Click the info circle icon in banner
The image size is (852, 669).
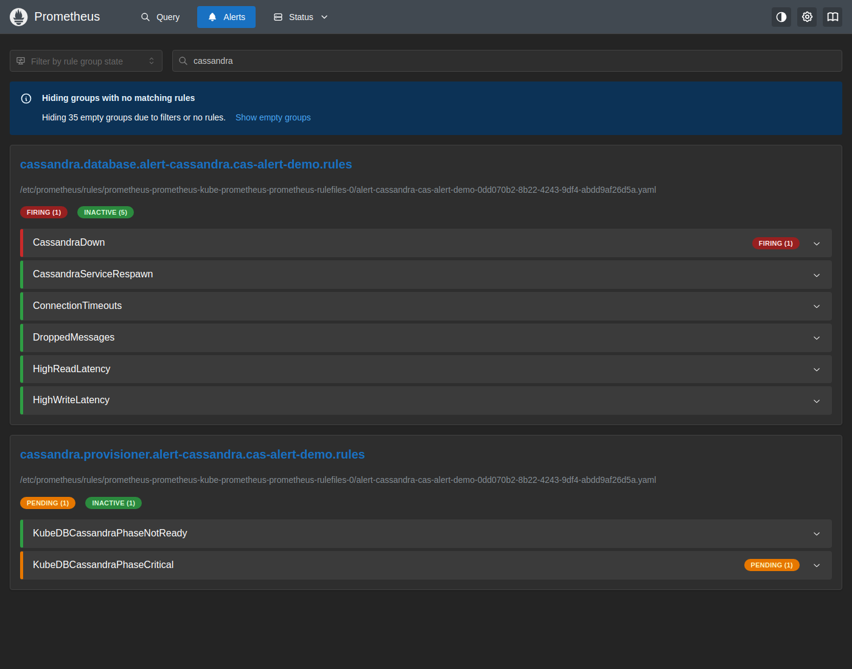26,99
